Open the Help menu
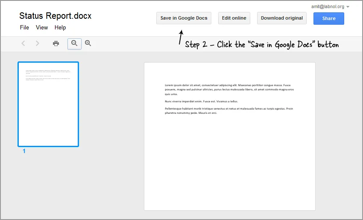This screenshot has width=363, height=220. (x=60, y=27)
